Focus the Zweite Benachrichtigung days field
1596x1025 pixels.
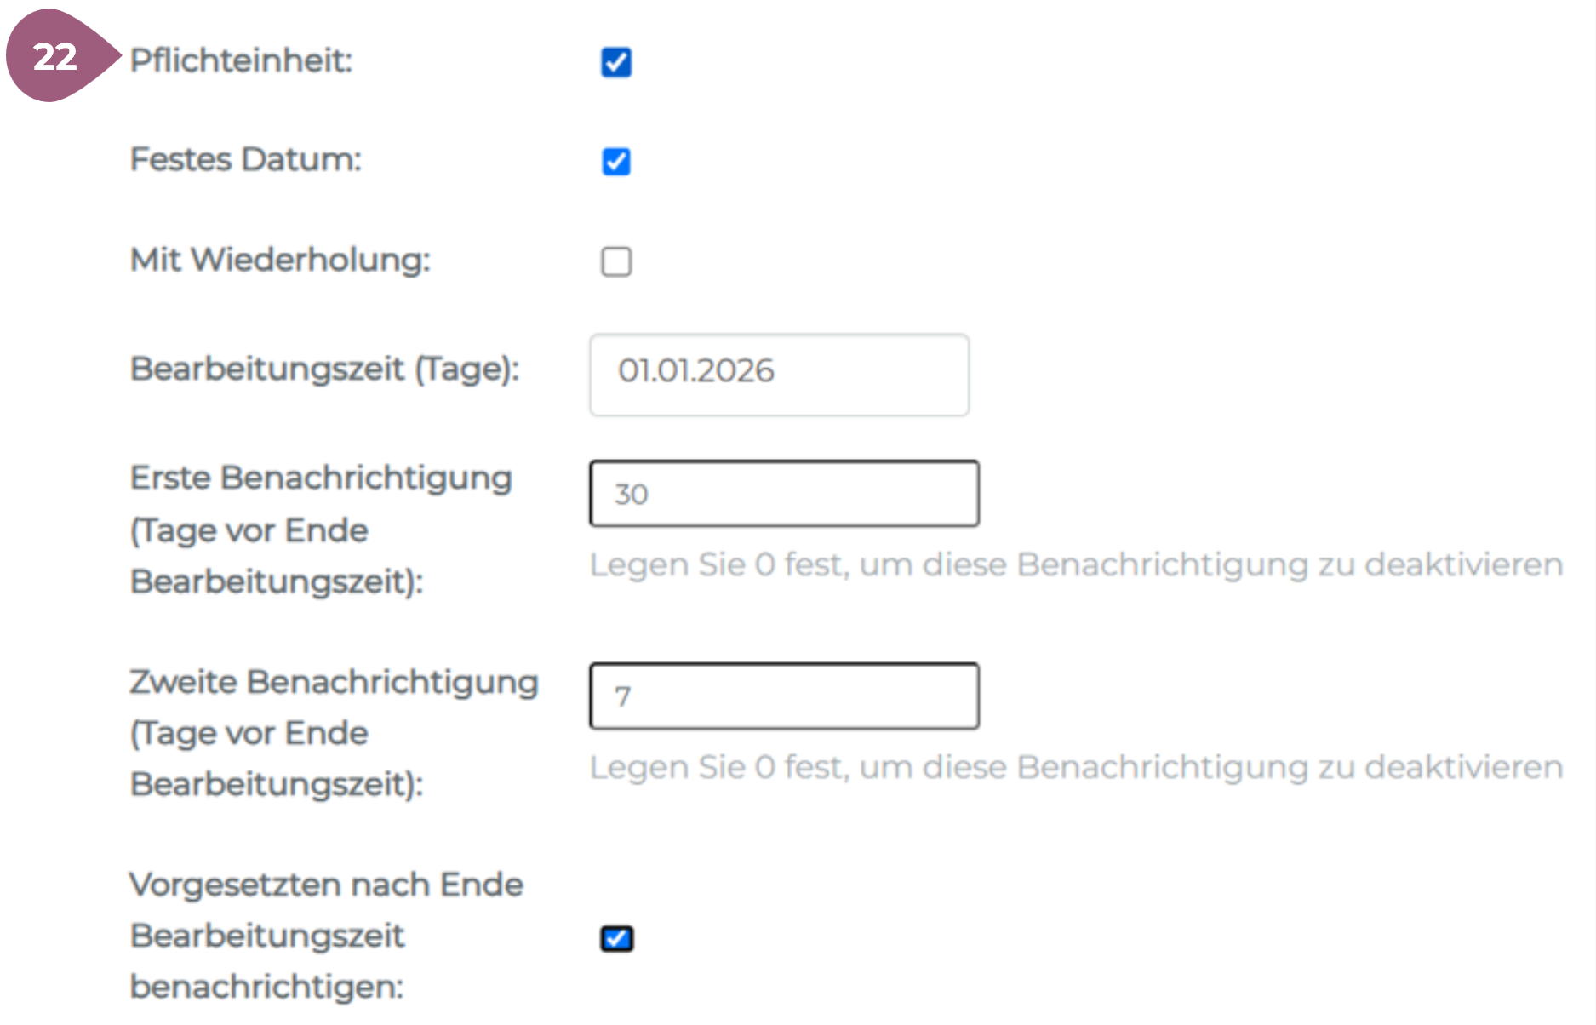(784, 696)
